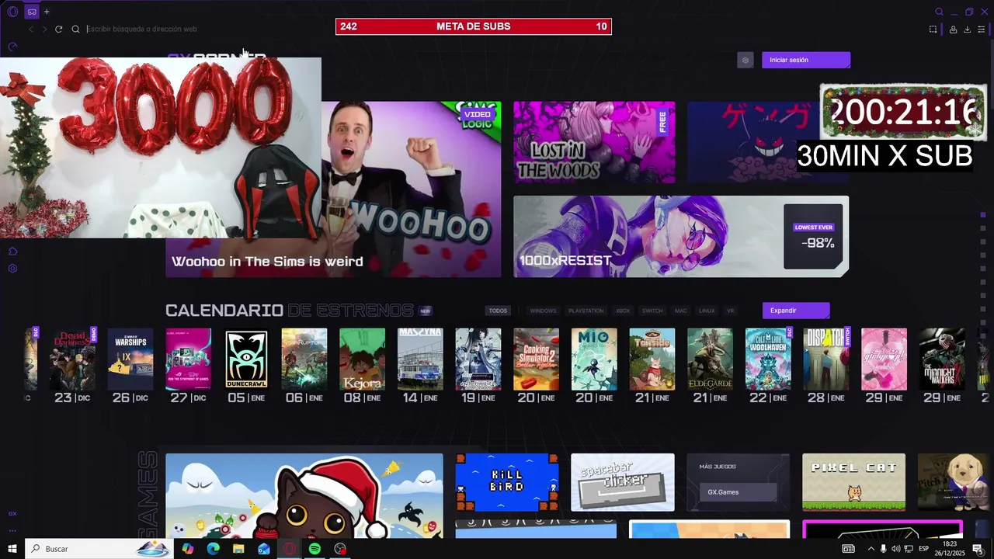
Task: Select the TODOS platform filter
Action: [498, 311]
